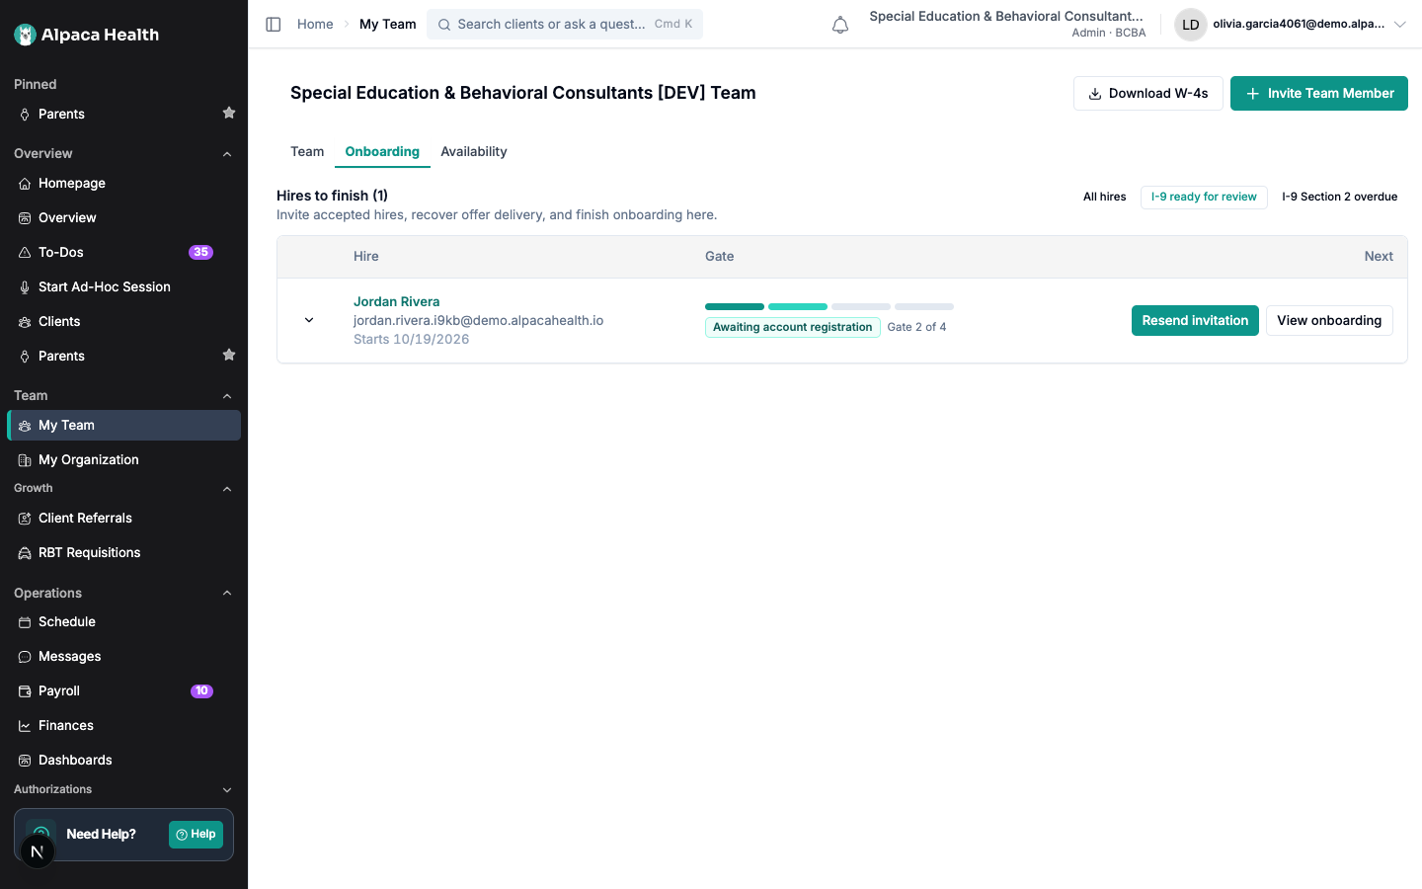Open the Overview sidebar item
Screen dimensions: 1422x889
click(123, 217)
